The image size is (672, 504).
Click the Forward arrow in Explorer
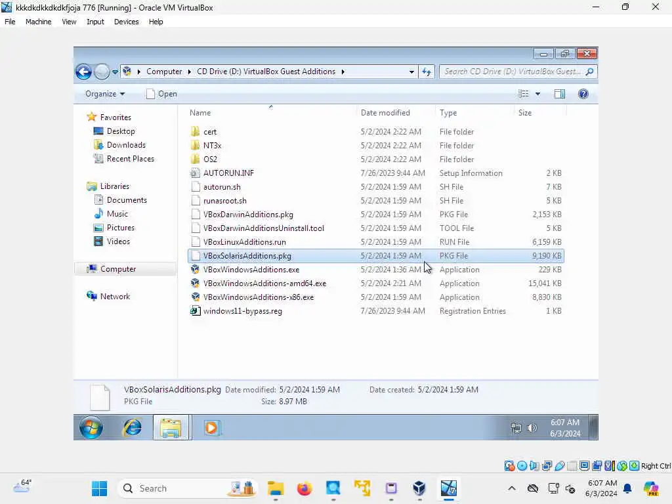tap(102, 72)
